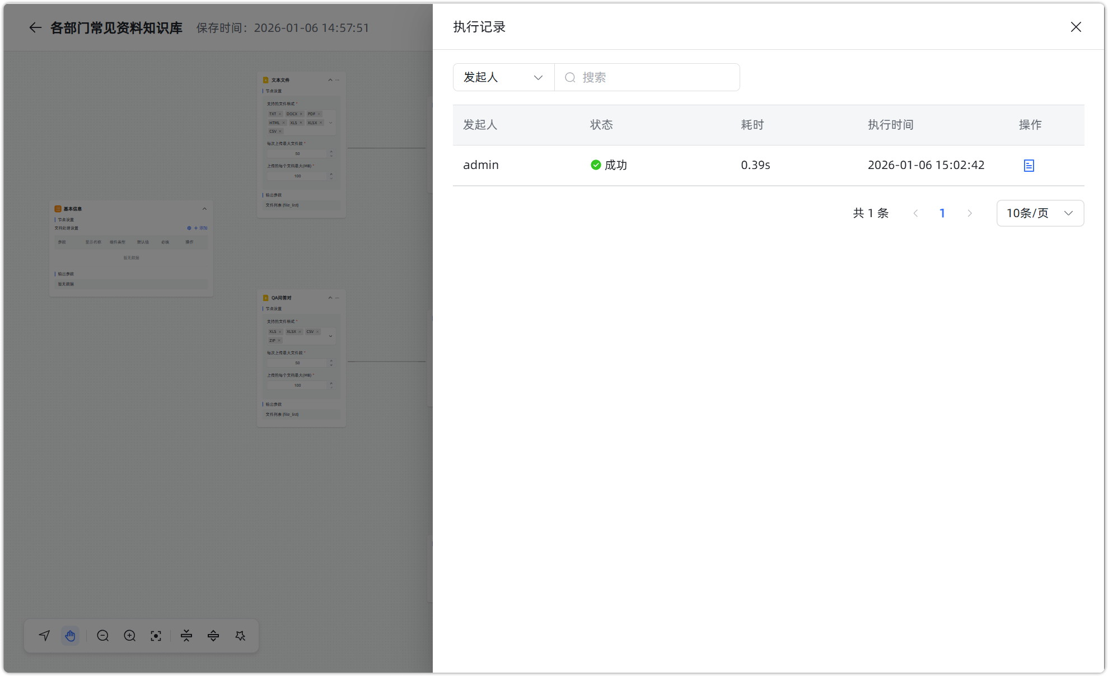This screenshot has width=1108, height=676.
Task: Open admin run details via document icon
Action: coord(1028,165)
